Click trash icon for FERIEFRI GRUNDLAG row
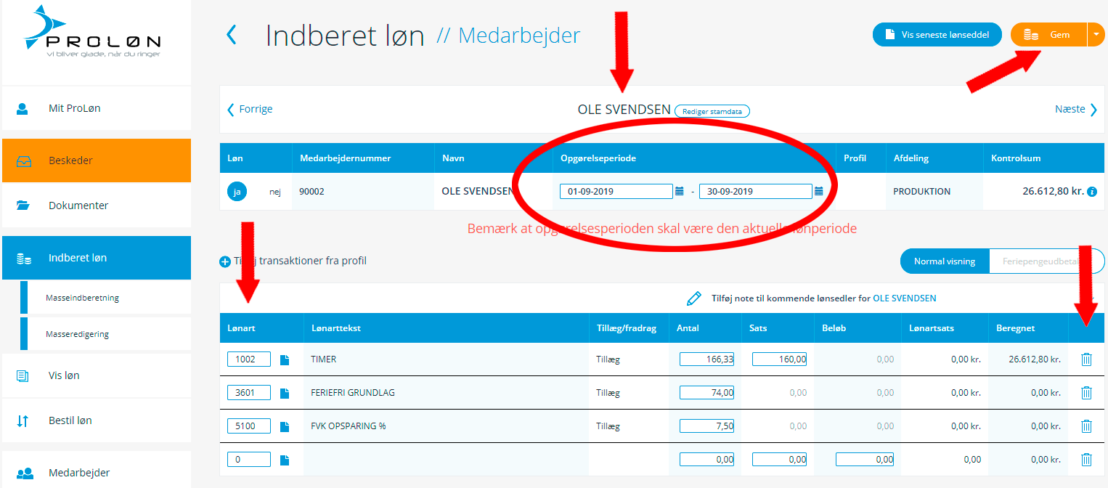 (1086, 393)
